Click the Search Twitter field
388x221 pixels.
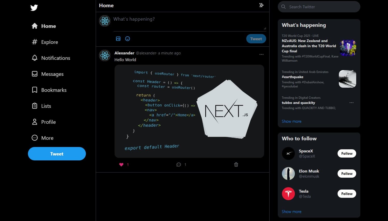[x=319, y=7]
